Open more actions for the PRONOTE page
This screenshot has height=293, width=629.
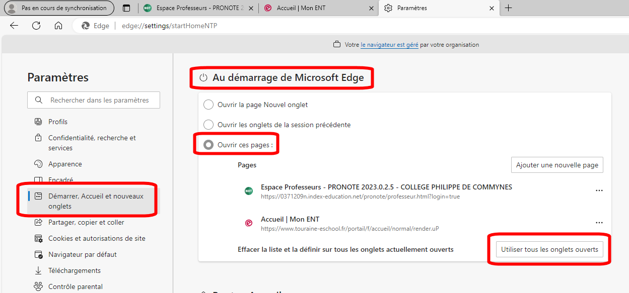click(599, 191)
